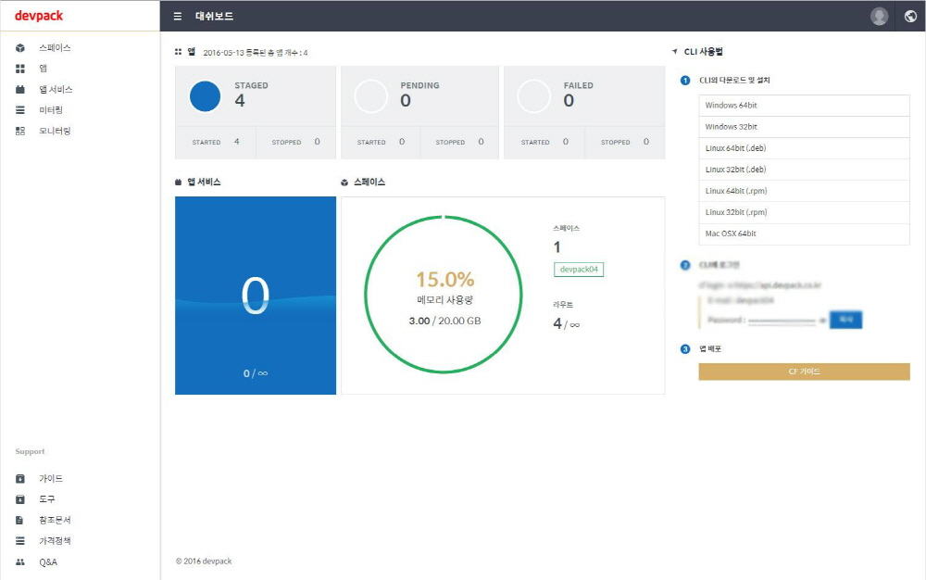This screenshot has width=926, height=580.
Task: Click the devpack04 space tag
Action: click(x=579, y=269)
